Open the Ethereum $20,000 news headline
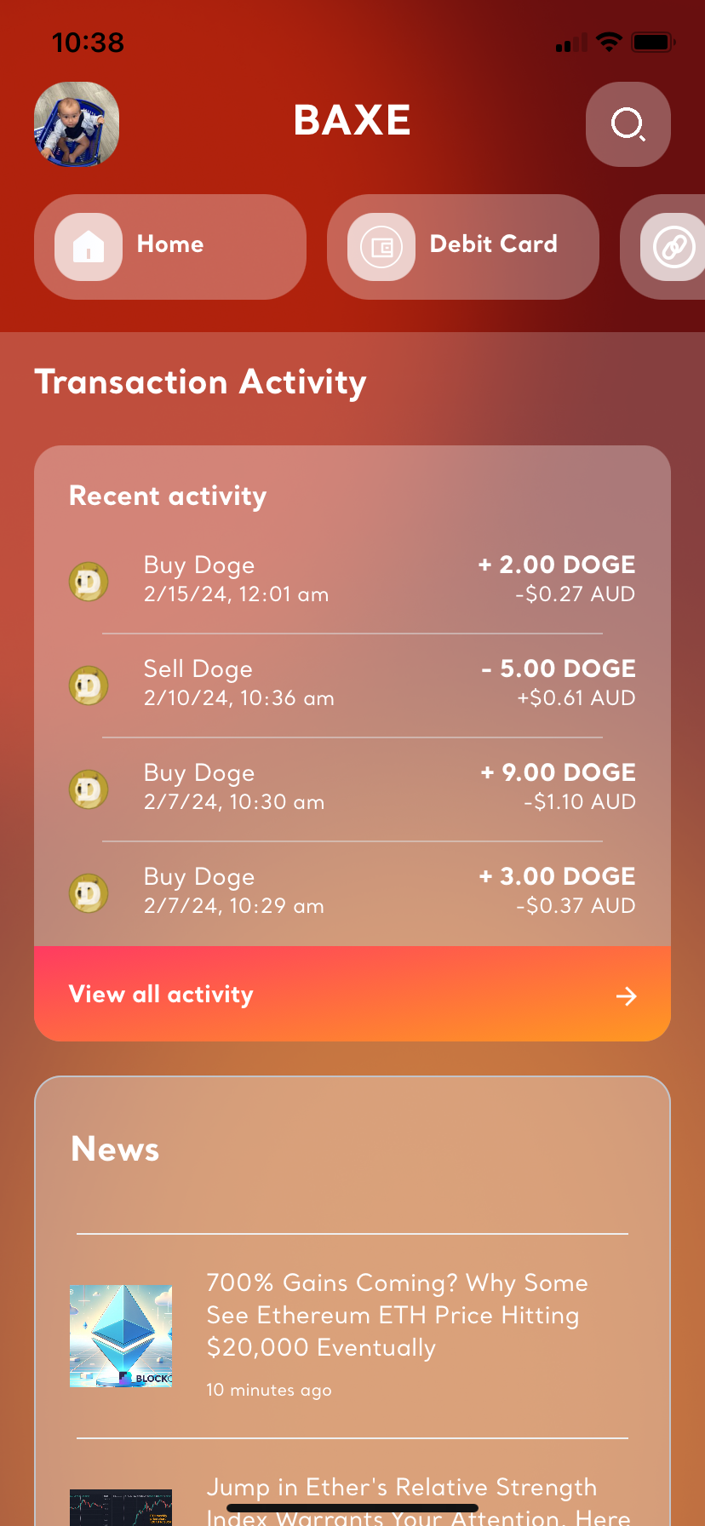The image size is (705, 1526). click(x=397, y=1315)
